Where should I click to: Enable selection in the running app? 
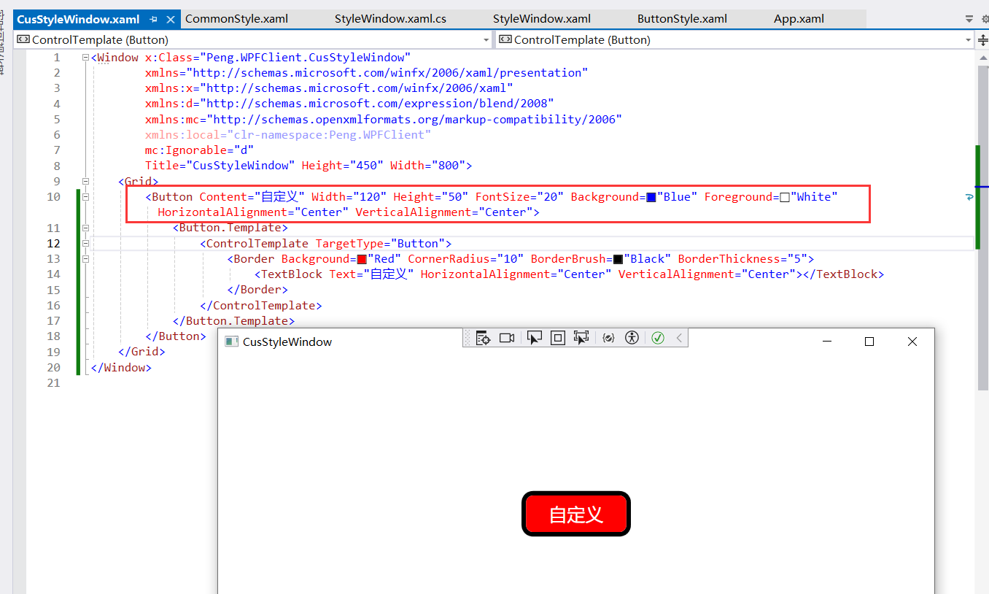point(535,337)
